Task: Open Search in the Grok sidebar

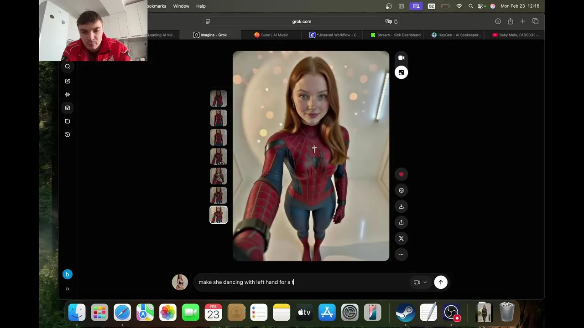Action: (68, 67)
